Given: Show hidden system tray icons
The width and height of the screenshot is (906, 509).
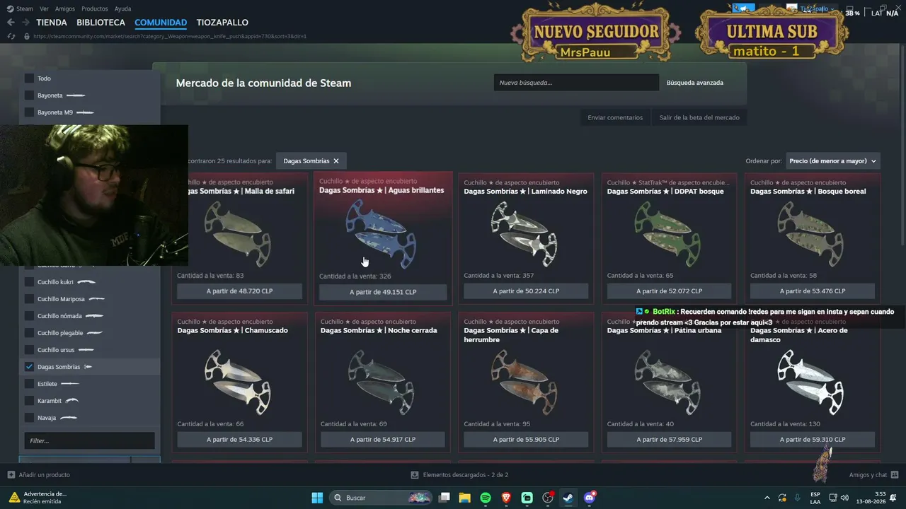Looking at the screenshot, I should [x=767, y=498].
